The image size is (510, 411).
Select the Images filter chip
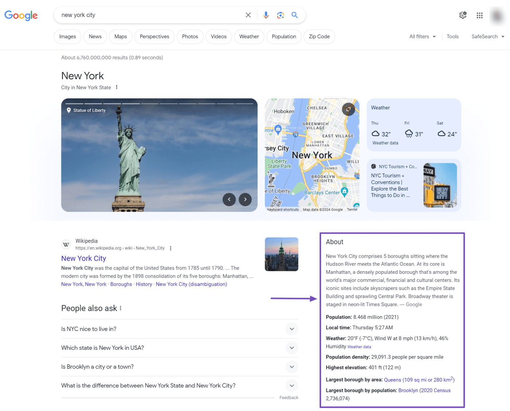(68, 36)
